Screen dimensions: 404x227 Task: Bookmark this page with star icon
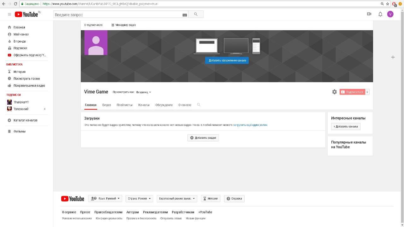coord(387,4)
